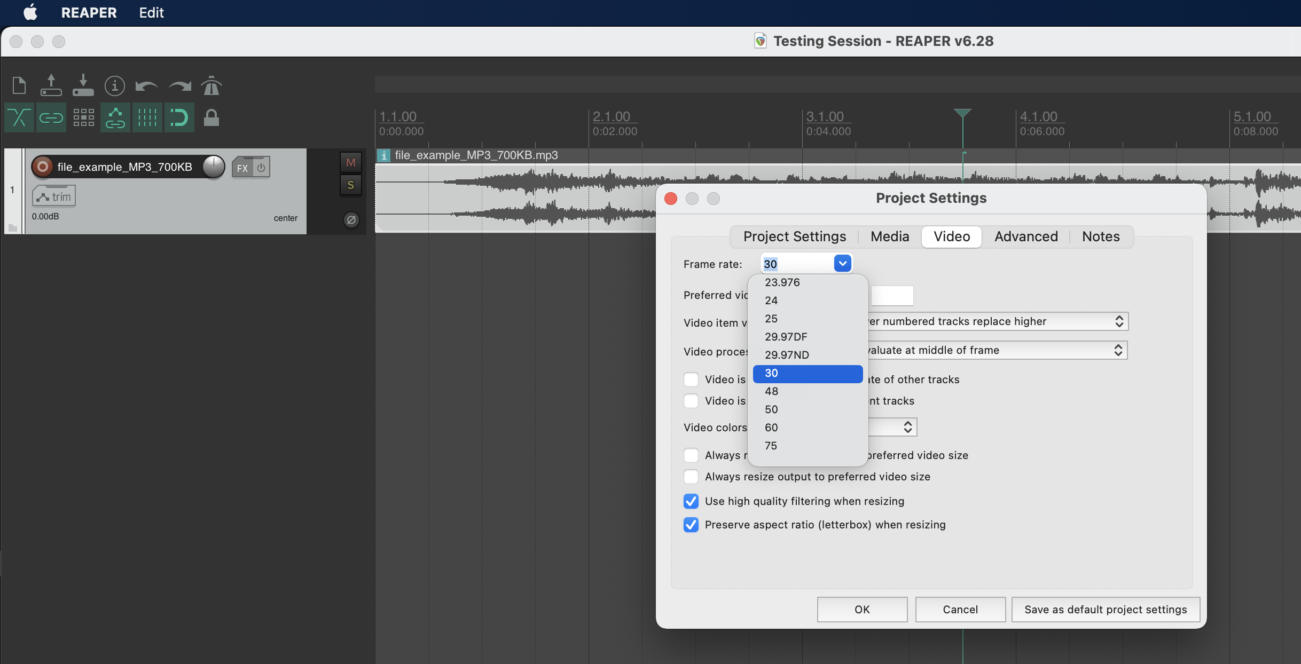This screenshot has width=1301, height=664.
Task: Switch to the Advanced tab
Action: coord(1025,236)
